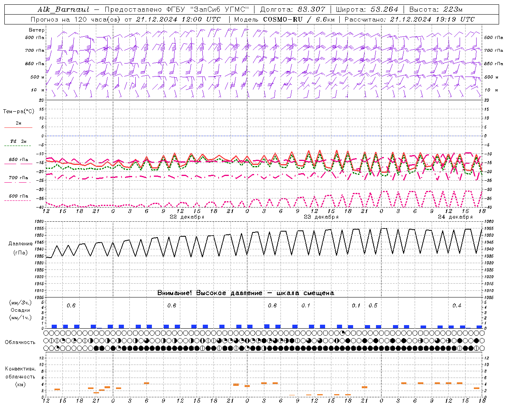This screenshot has height=404, width=505.
Task: Click the '(мм/1ч.)' precipitation unit label
Action: point(20,318)
